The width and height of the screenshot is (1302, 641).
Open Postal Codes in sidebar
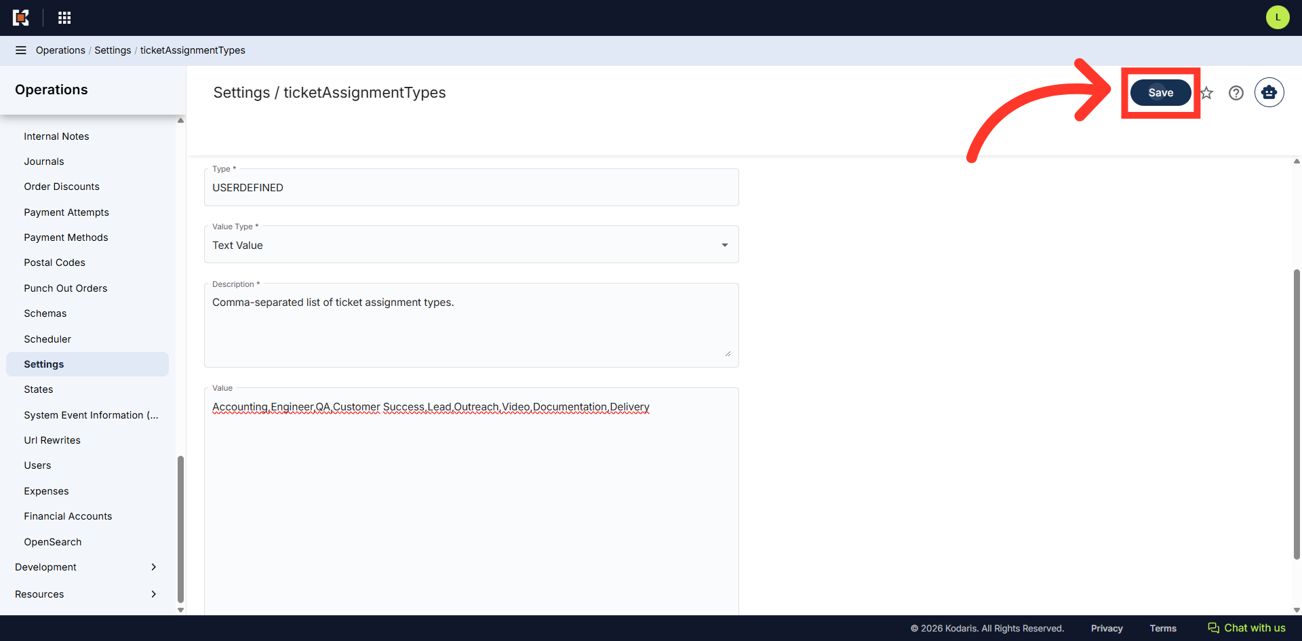(x=55, y=263)
